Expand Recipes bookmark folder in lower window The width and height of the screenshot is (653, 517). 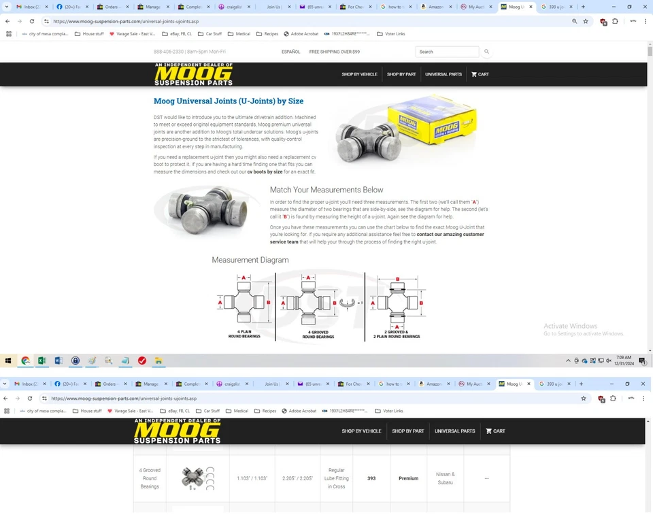tap(265, 411)
